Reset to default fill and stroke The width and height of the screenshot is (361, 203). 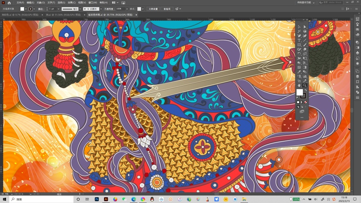[298, 97]
